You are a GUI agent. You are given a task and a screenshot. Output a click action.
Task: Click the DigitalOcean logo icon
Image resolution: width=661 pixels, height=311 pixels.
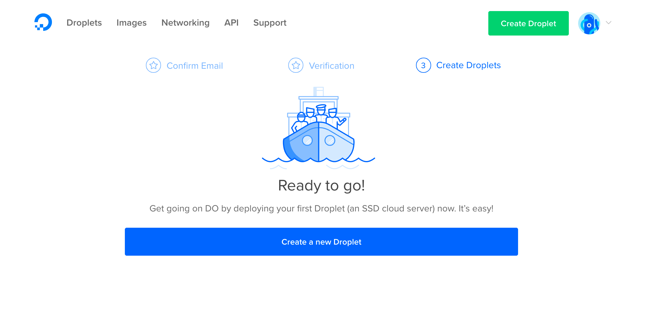pyautogui.click(x=43, y=22)
